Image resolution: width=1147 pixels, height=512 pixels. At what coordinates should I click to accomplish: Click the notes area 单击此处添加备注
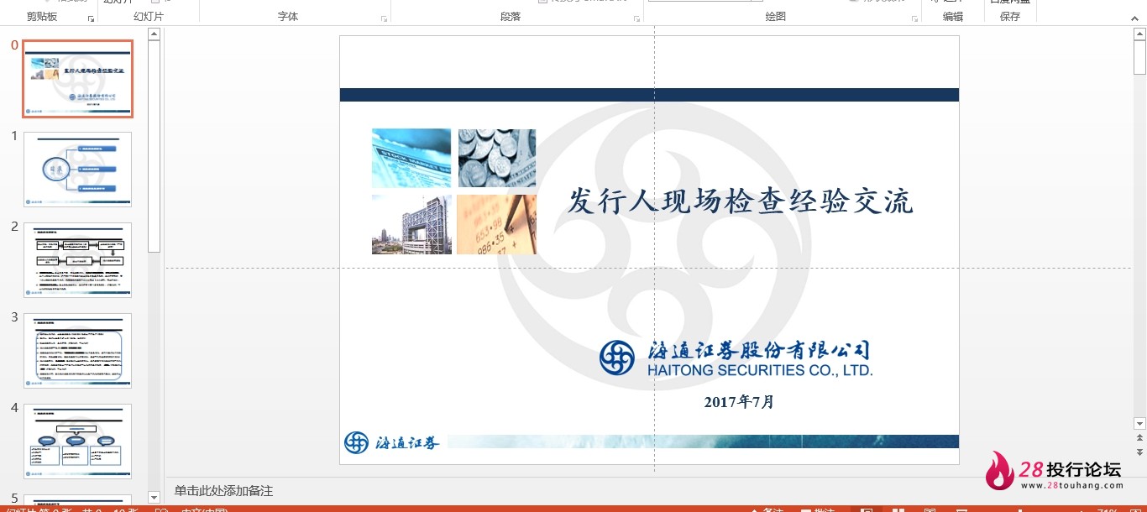(x=223, y=491)
